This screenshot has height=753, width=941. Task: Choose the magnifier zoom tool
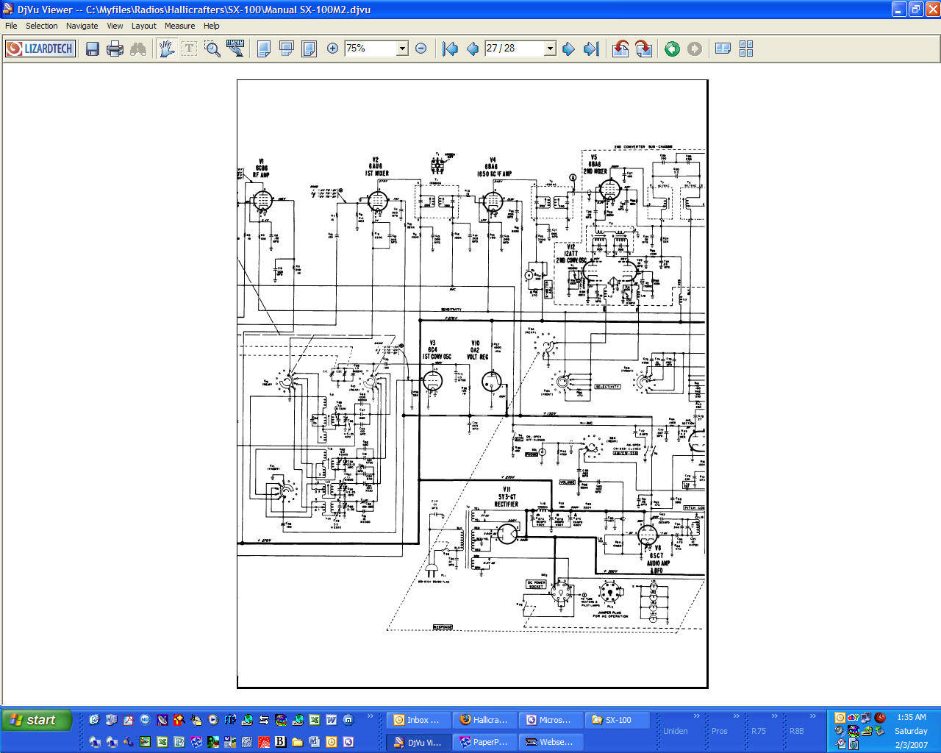(x=212, y=49)
